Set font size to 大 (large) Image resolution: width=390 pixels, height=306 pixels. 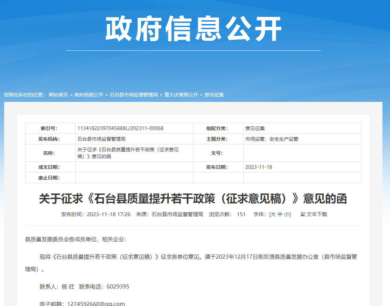(273, 214)
